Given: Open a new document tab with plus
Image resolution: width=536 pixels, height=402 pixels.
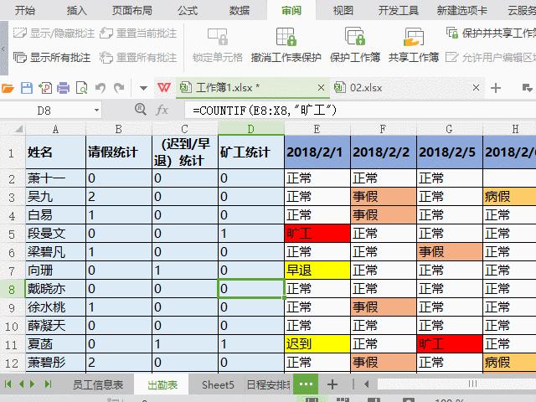Looking at the screenshot, I should [496, 88].
